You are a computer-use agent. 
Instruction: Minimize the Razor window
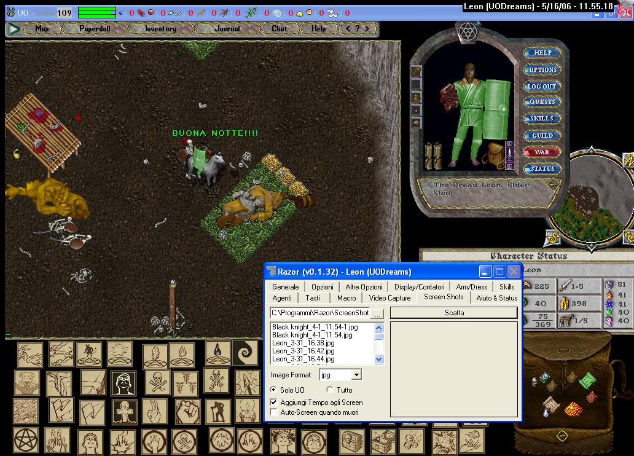(x=485, y=272)
